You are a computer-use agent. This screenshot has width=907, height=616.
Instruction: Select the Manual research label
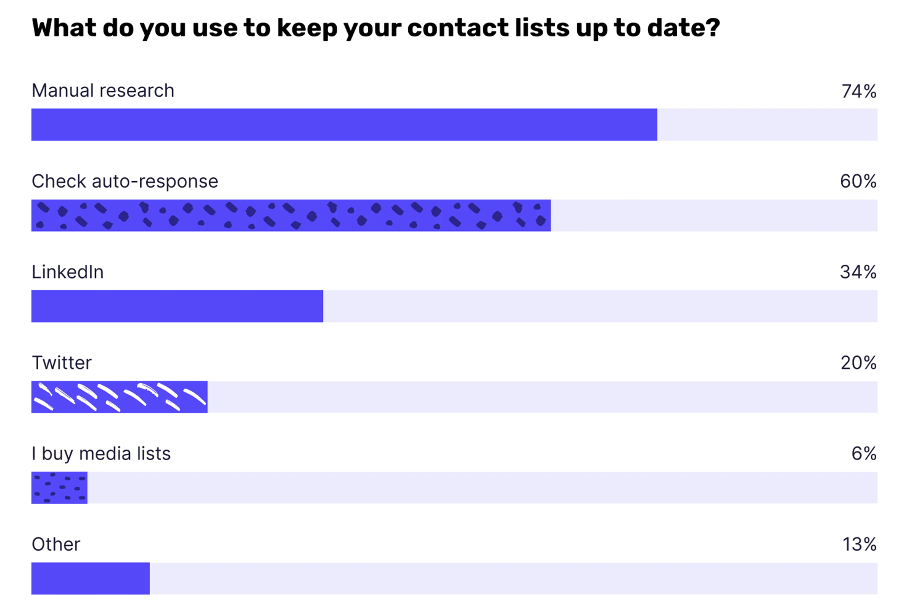point(103,91)
